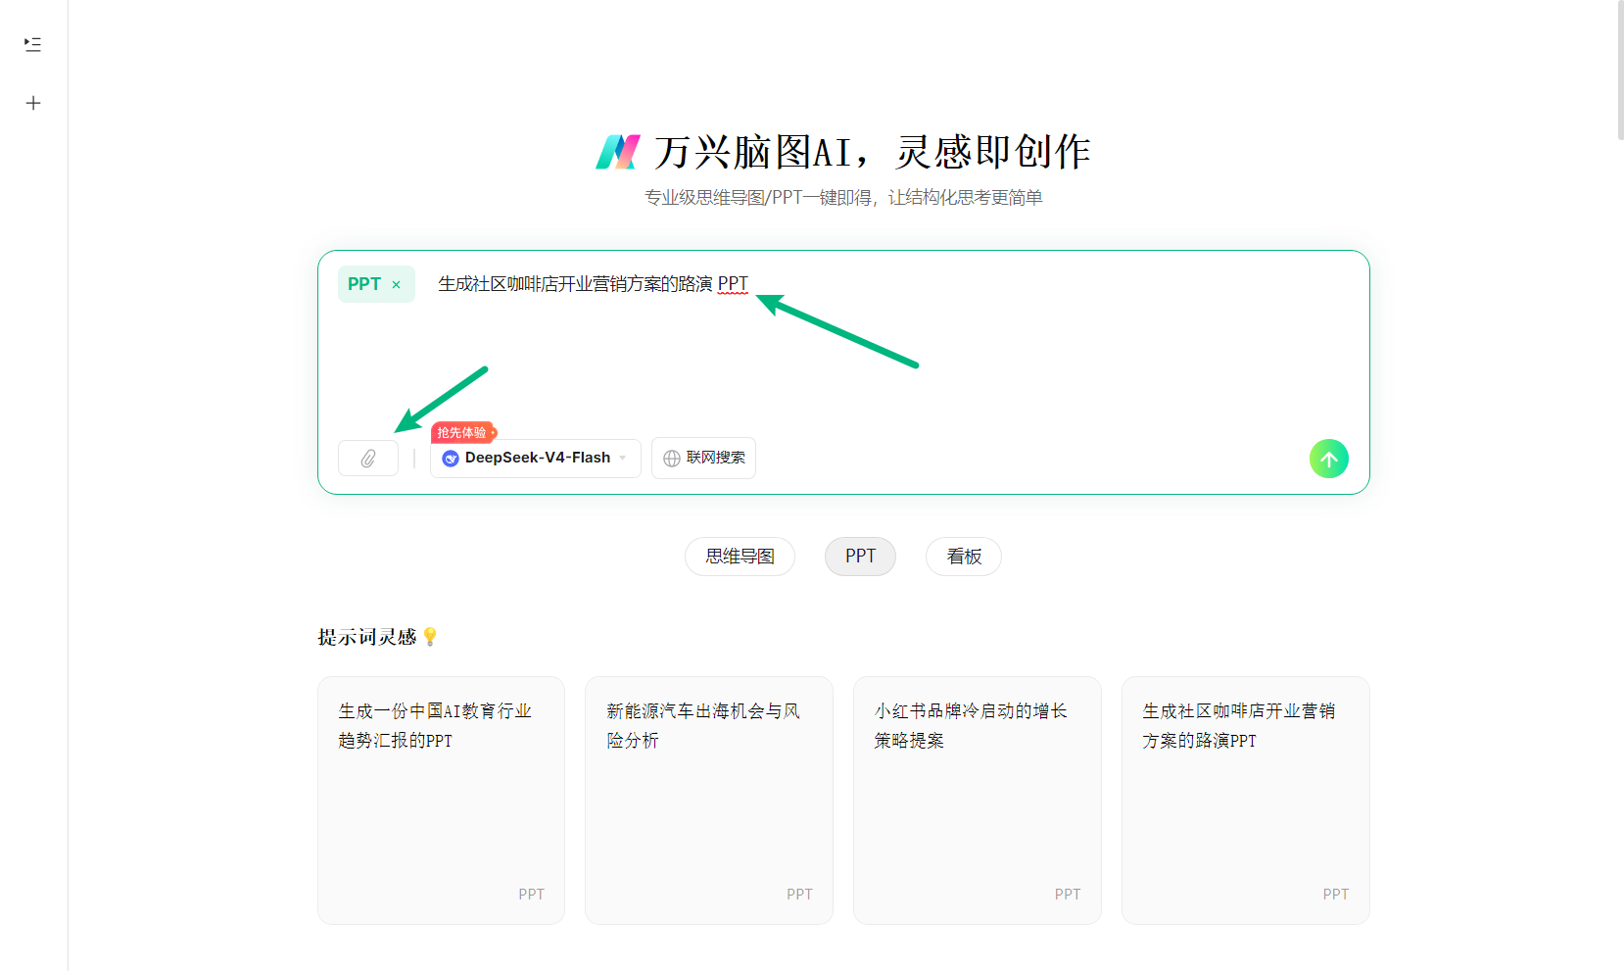1624x971 pixels.
Task: Choose prompt card 生成社区咖啡店开业营销方案的路演PPT
Action: coord(1246,801)
